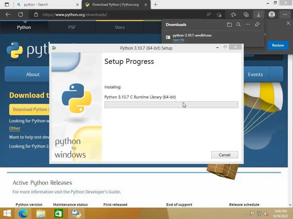Open the browser profile avatar
This screenshot has height=219, width=293.
pyautogui.click(x=272, y=15)
